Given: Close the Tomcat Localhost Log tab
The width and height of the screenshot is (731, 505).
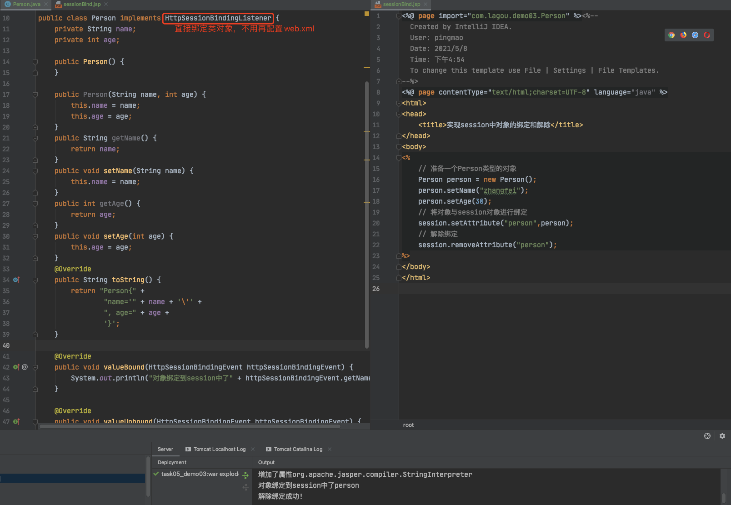Looking at the screenshot, I should (x=253, y=449).
